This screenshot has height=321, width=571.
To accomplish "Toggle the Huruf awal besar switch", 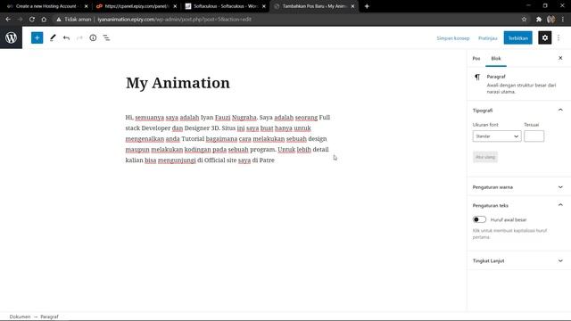I will tap(479, 219).
